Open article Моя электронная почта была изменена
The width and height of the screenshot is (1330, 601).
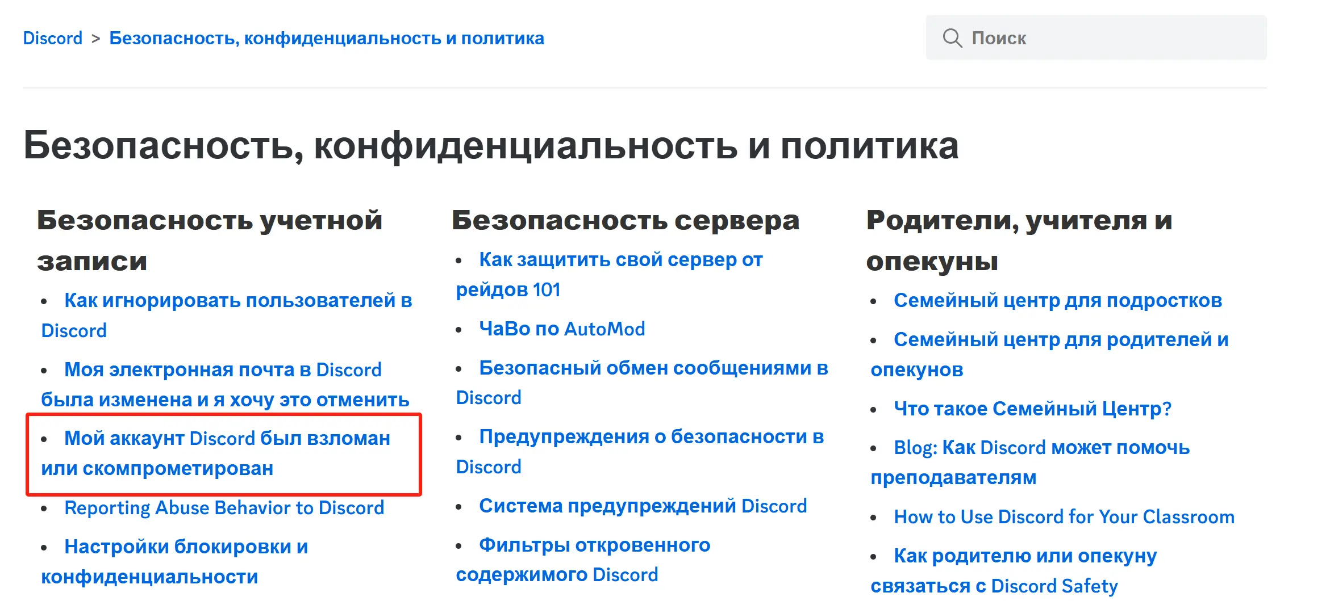[225, 384]
